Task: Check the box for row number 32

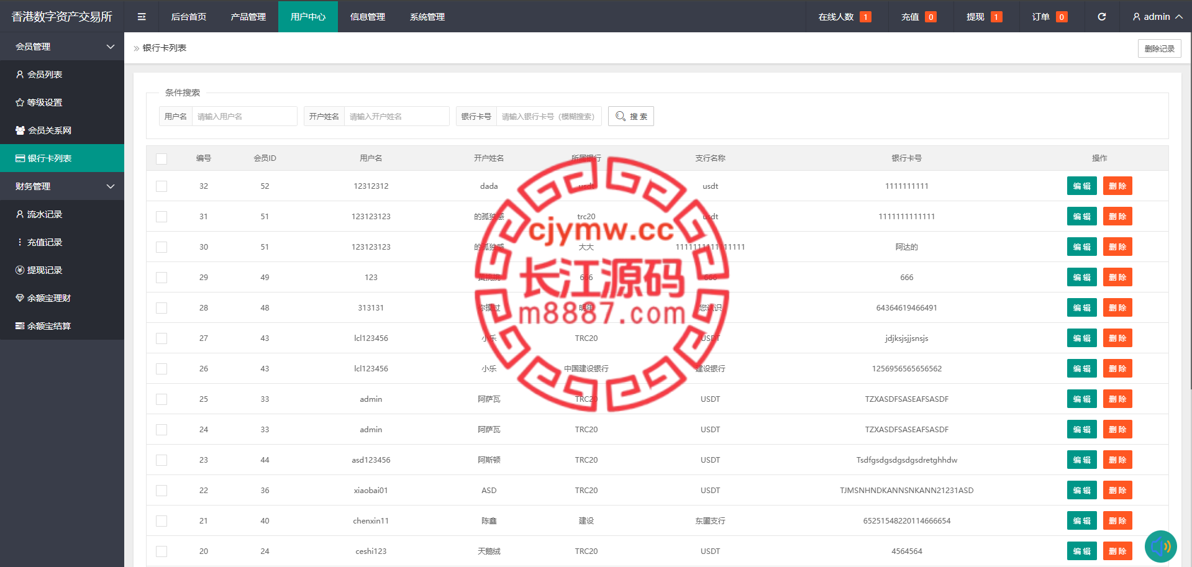Action: pos(162,186)
